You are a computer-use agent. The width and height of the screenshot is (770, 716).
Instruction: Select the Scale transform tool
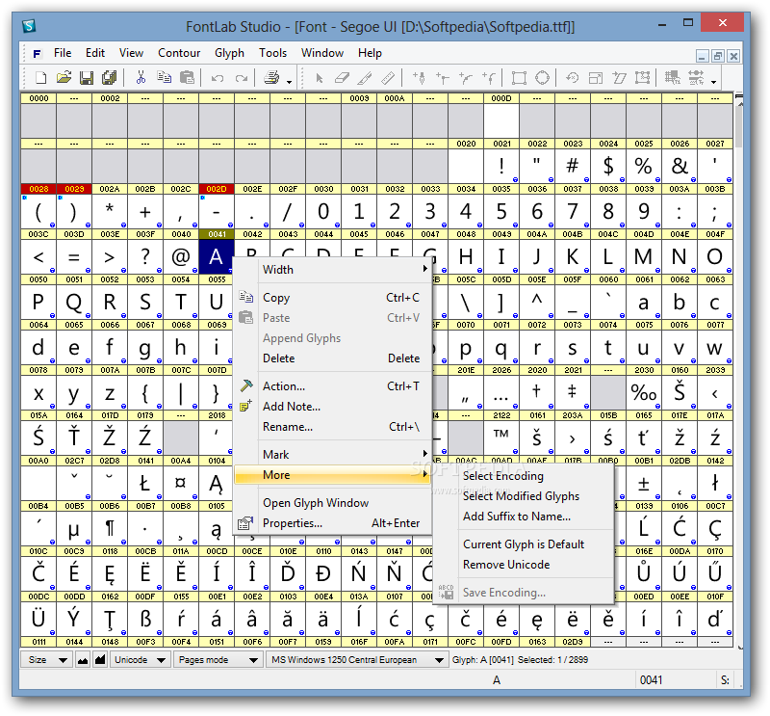[596, 78]
